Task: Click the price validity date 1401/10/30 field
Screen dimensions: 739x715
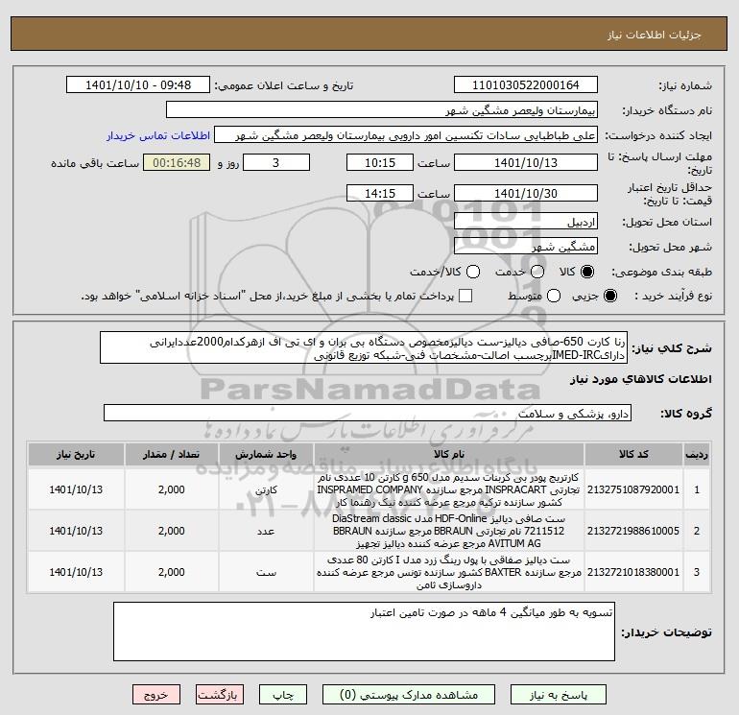Action: tap(526, 193)
